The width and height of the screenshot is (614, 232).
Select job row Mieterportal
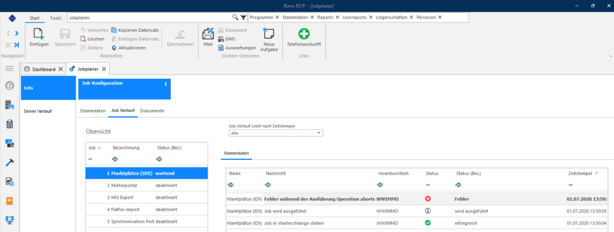(147, 185)
